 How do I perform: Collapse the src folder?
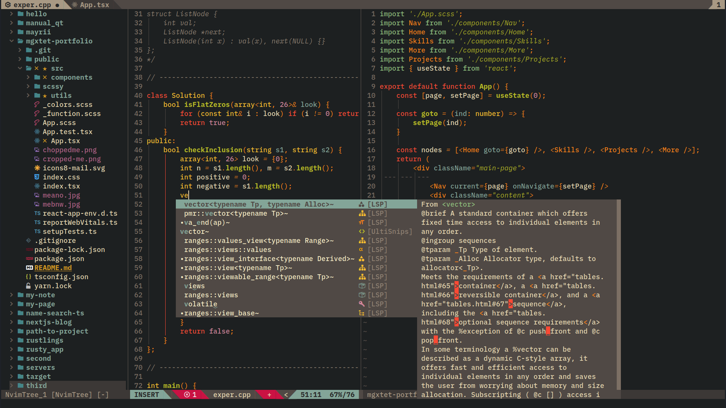click(x=20, y=68)
